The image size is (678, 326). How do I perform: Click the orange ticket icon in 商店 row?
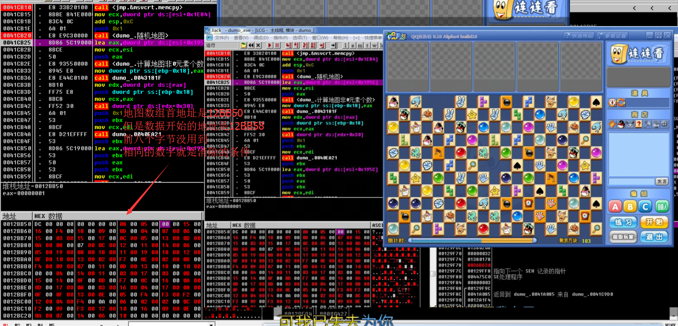(x=613, y=124)
